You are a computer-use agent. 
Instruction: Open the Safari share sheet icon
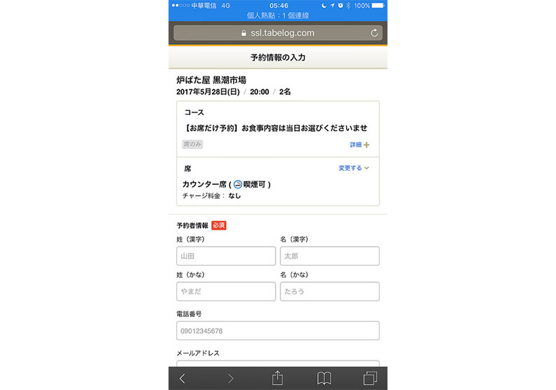pos(277,377)
